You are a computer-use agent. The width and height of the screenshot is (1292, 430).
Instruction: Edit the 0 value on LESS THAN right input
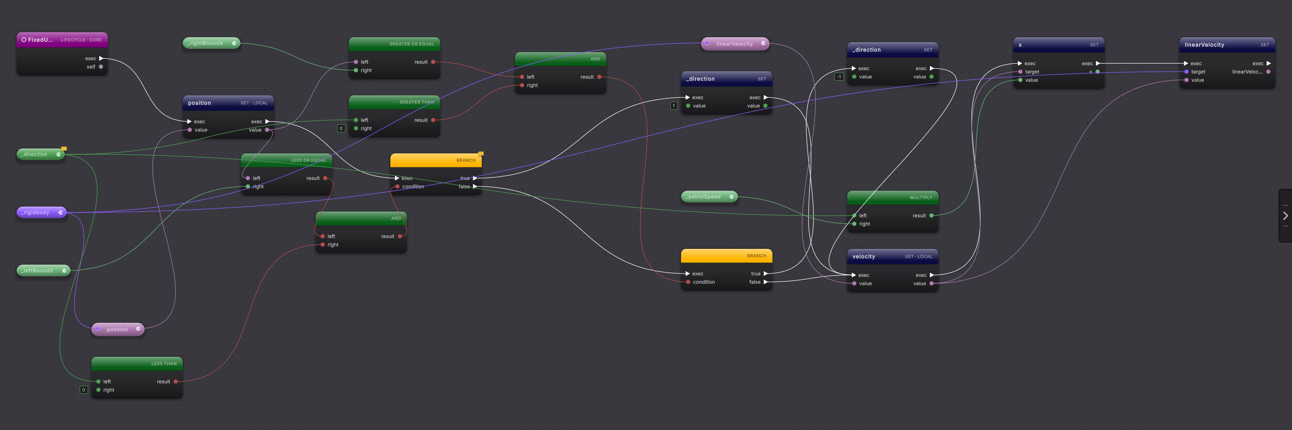click(84, 390)
